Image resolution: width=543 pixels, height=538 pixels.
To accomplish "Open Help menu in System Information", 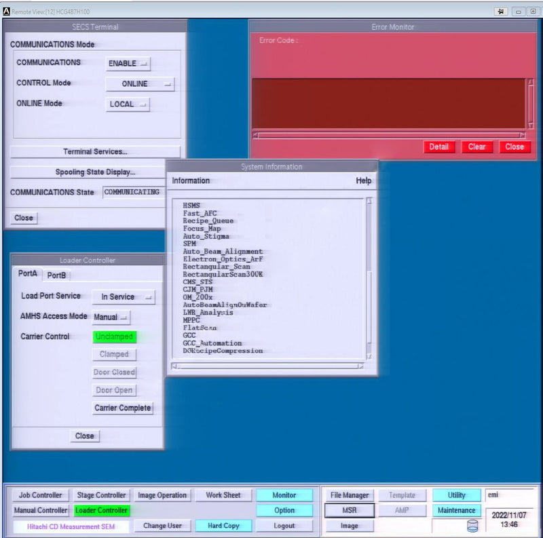I will 364,181.
